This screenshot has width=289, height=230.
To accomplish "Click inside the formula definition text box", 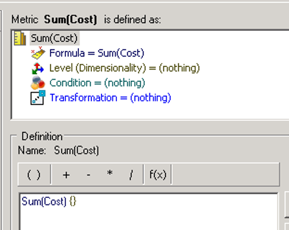I will (x=148, y=212).
